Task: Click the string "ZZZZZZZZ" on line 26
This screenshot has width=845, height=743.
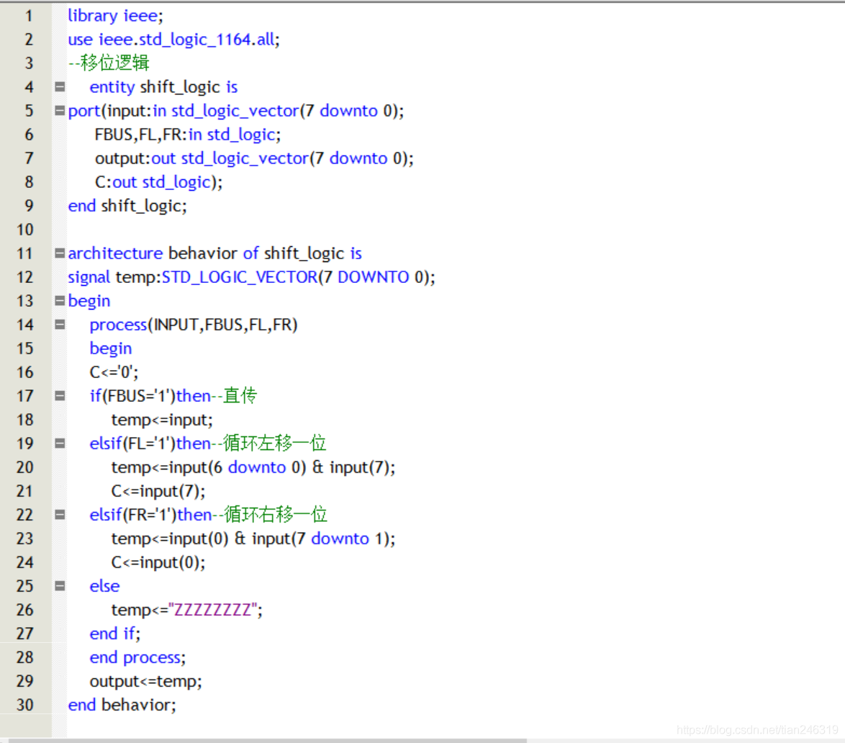Action: [x=213, y=609]
